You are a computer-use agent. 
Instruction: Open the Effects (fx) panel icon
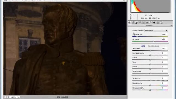(x=151, y=23)
